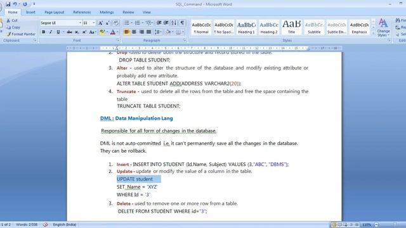Click the Bullets list icon
The width and height of the screenshot is (406, 228).
(127, 23)
